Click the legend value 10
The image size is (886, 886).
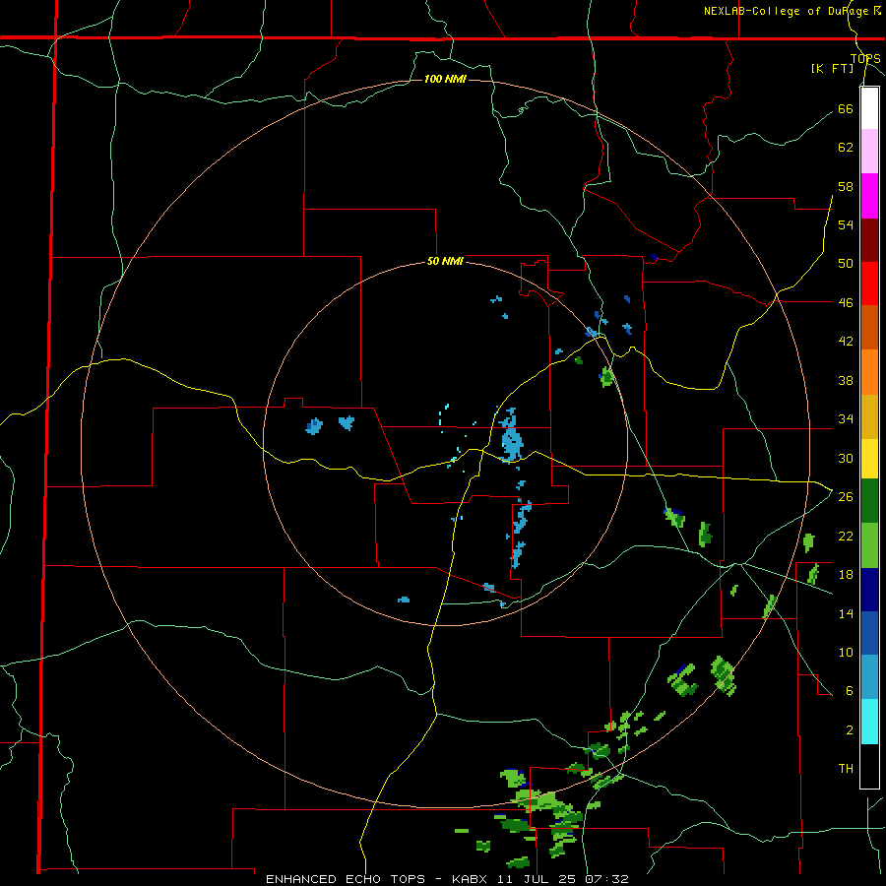[x=846, y=652]
